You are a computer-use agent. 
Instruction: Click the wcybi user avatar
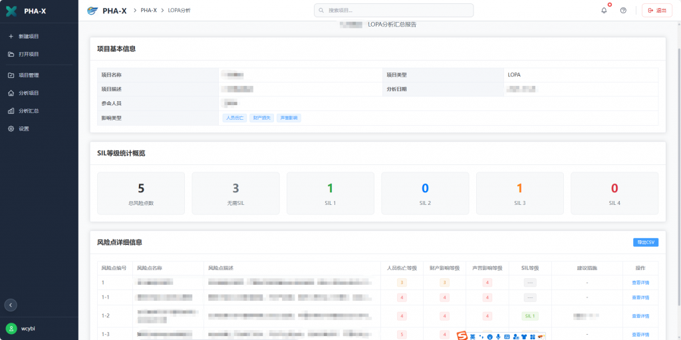pos(11,328)
